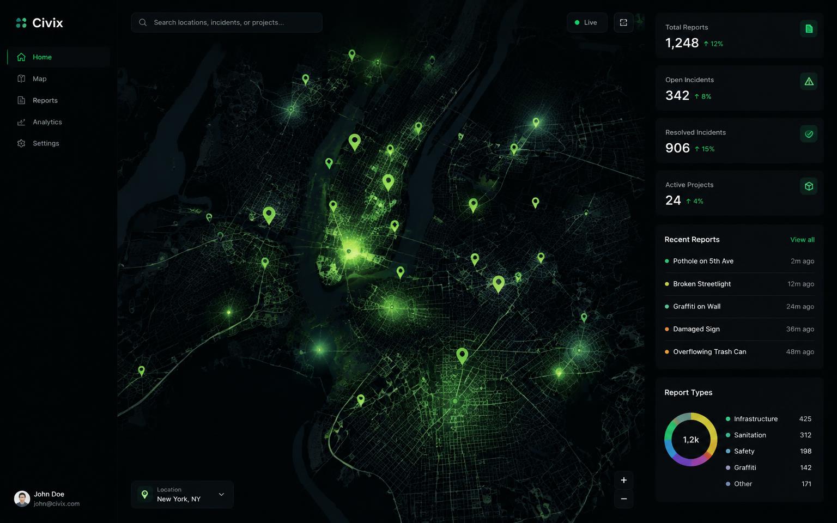Click the Resolved Incidents value 906
Viewport: 837px width, 523px height.
pyautogui.click(x=677, y=148)
